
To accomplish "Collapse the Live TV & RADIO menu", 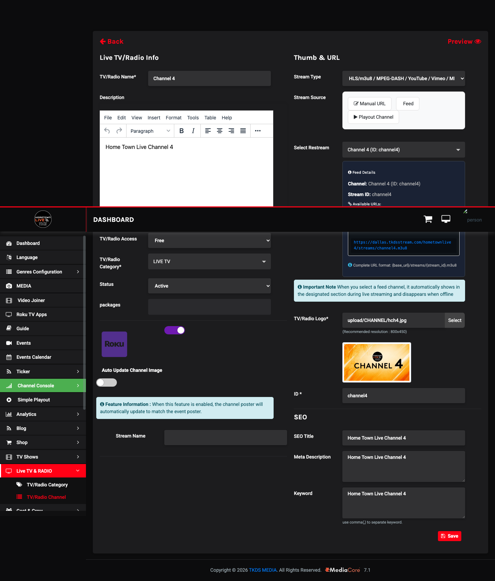I will pyautogui.click(x=43, y=471).
